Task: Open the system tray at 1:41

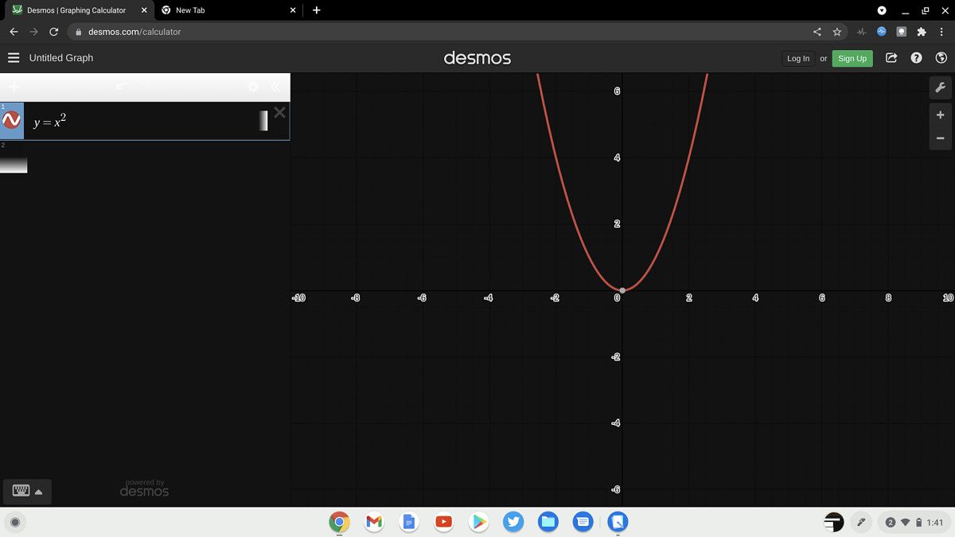Action: coord(914,522)
